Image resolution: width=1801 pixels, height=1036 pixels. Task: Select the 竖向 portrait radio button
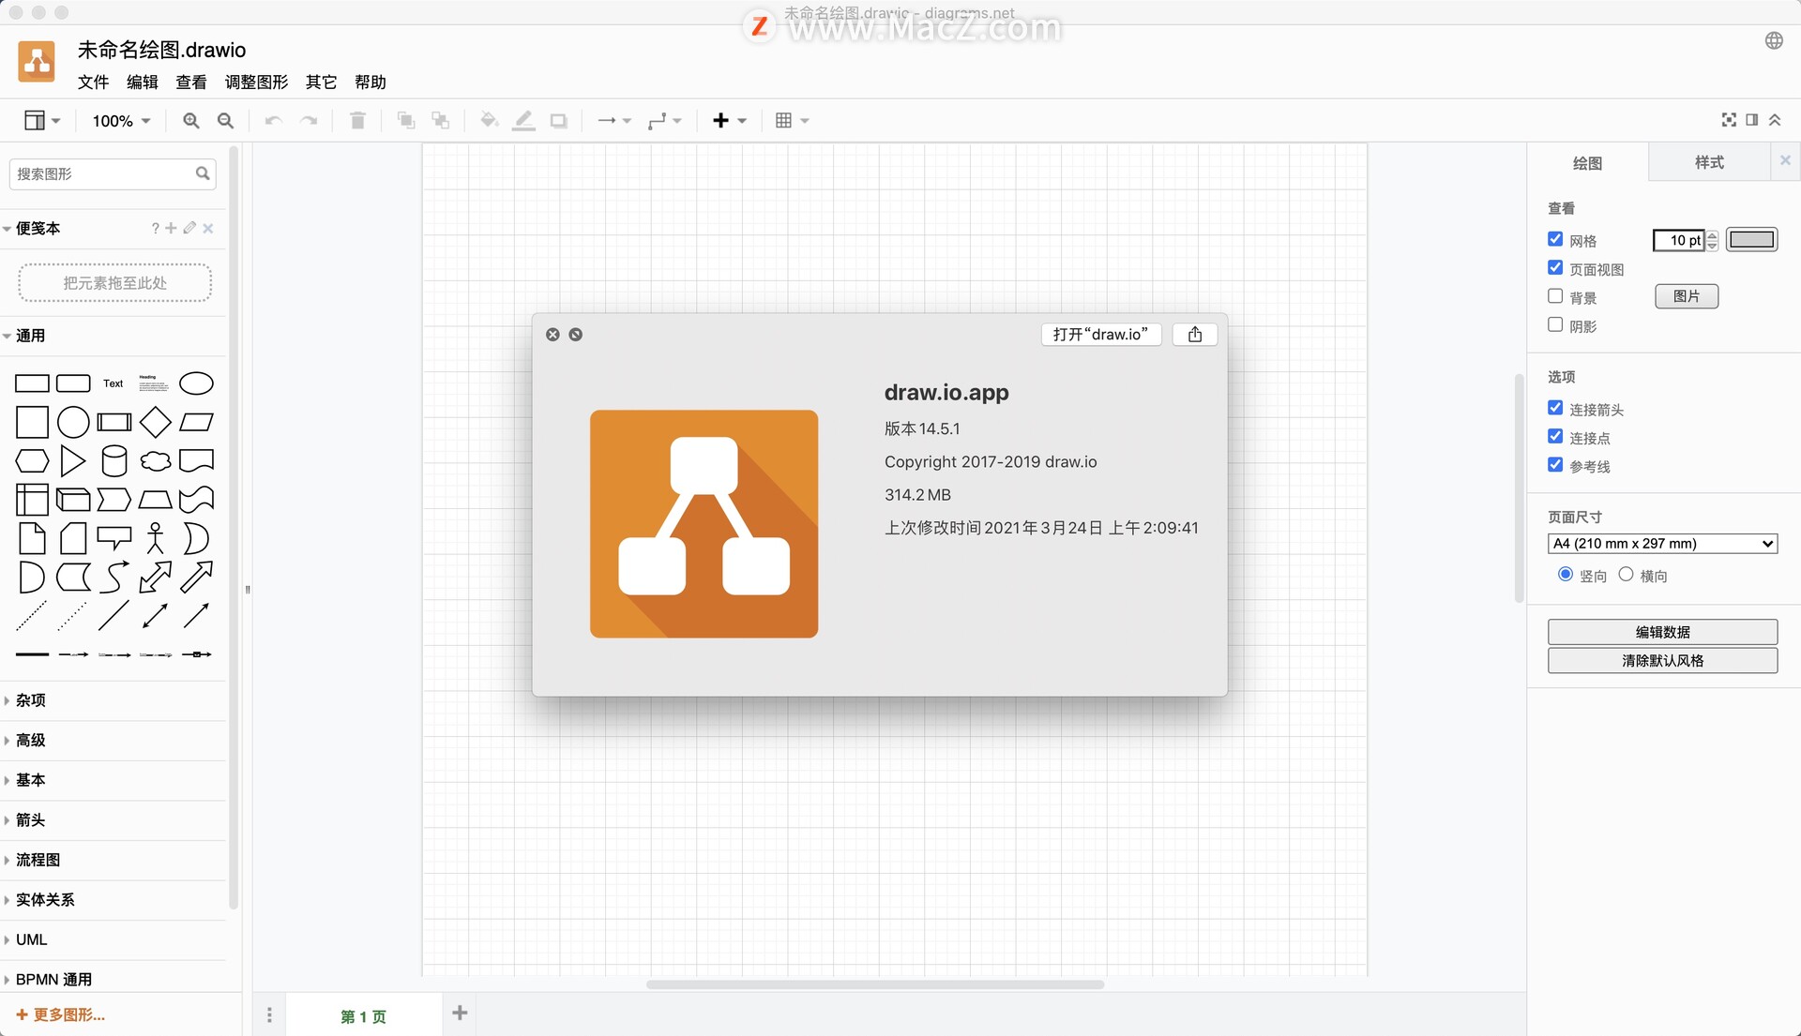point(1565,575)
